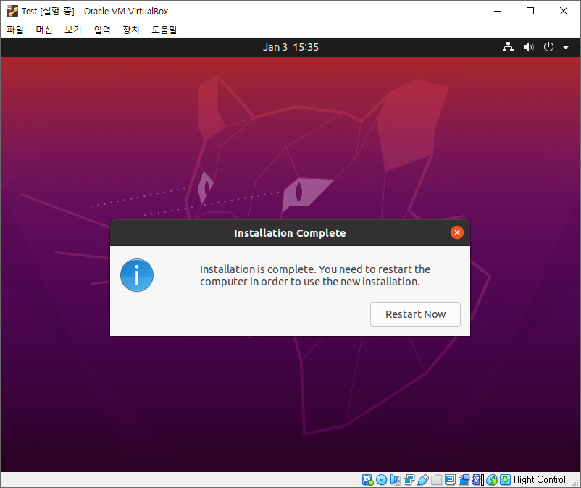The image size is (581, 488).
Task: Click the display status icon
Action: (x=450, y=480)
